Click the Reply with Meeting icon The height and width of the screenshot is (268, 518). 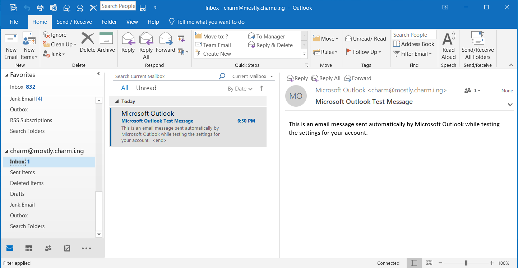coord(181,38)
